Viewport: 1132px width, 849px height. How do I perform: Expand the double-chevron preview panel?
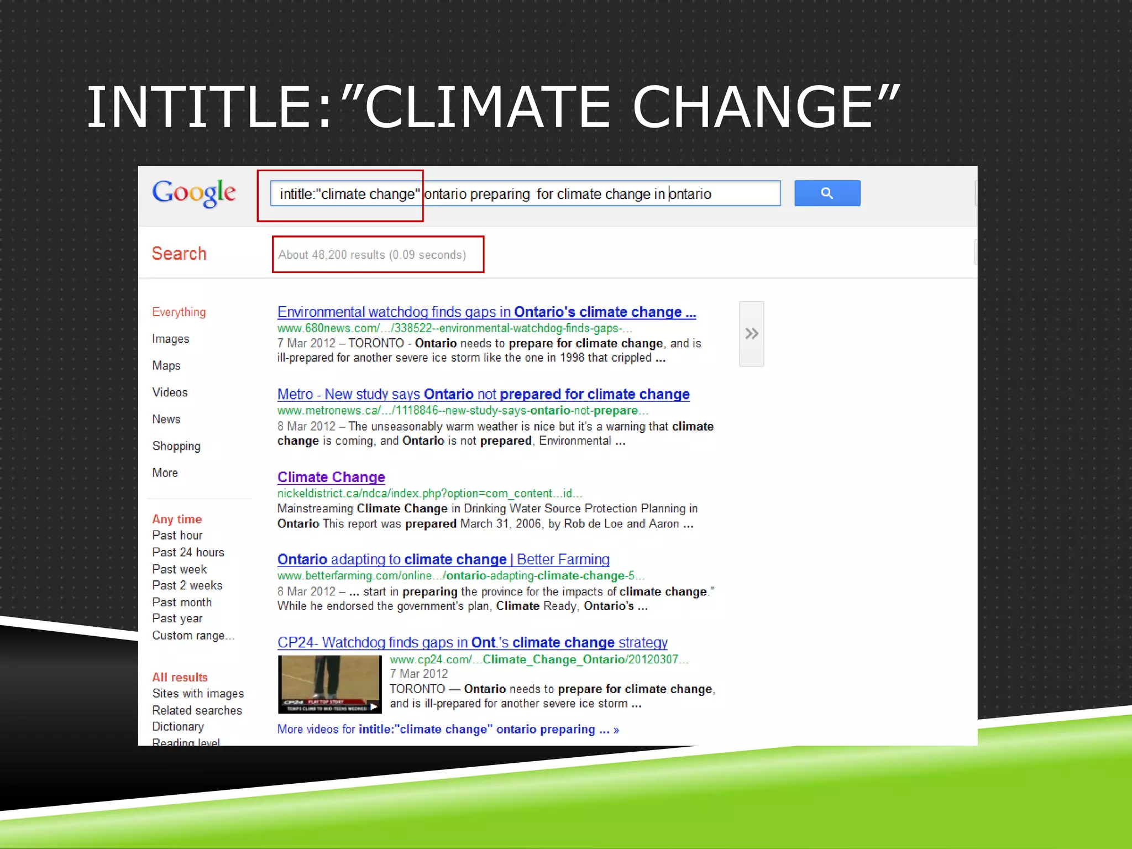(751, 334)
